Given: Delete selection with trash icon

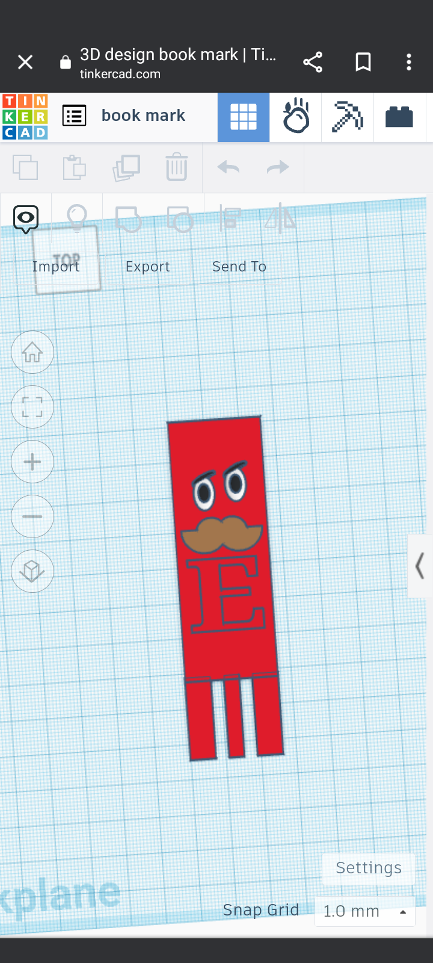Looking at the screenshot, I should point(177,167).
